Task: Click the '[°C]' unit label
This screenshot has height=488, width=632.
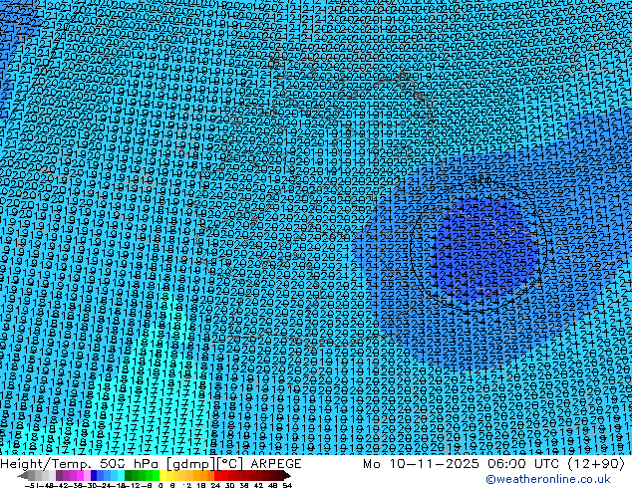Action: (230, 464)
